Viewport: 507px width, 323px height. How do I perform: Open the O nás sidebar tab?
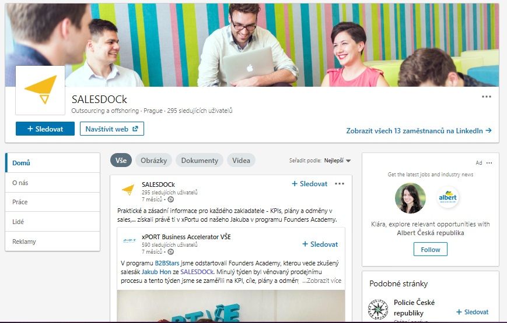click(x=53, y=183)
